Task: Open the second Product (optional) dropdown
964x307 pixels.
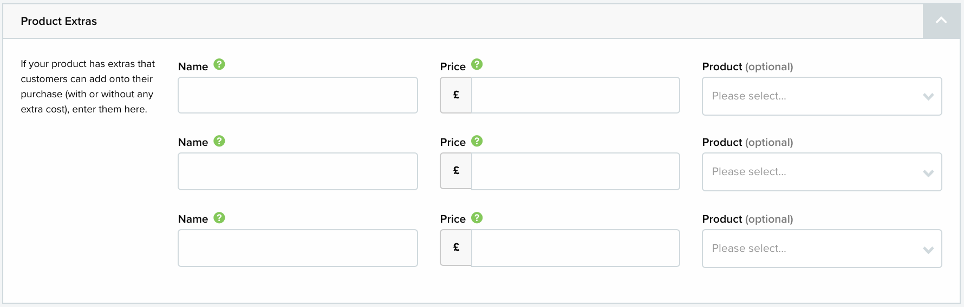Action: (x=822, y=172)
